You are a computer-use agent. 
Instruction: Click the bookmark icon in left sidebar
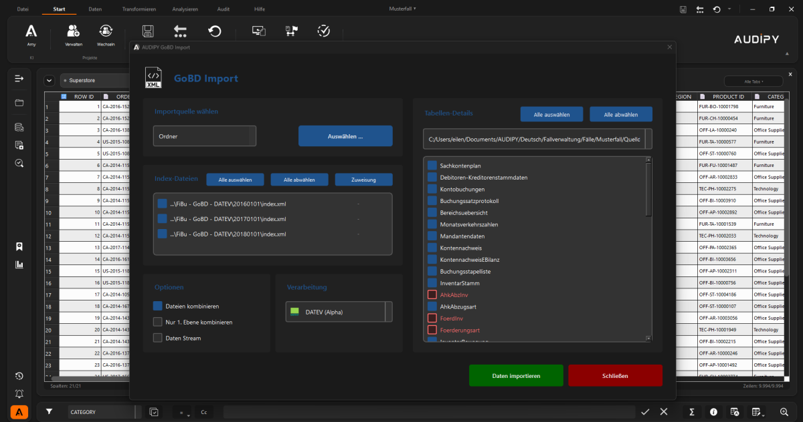coord(19,246)
